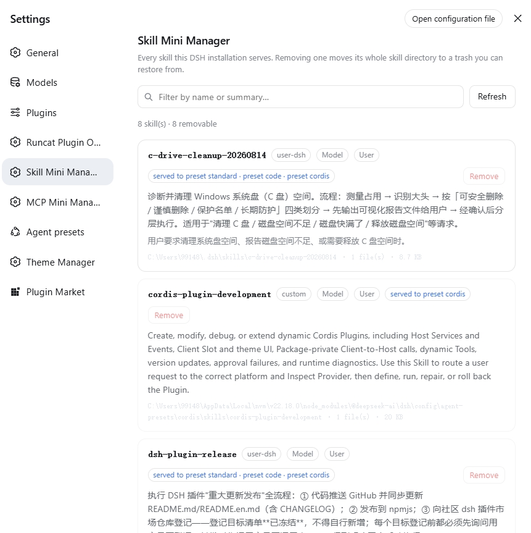531x533 pixels.
Task: Click the cordis-plugin-development skill title
Action: (210, 295)
